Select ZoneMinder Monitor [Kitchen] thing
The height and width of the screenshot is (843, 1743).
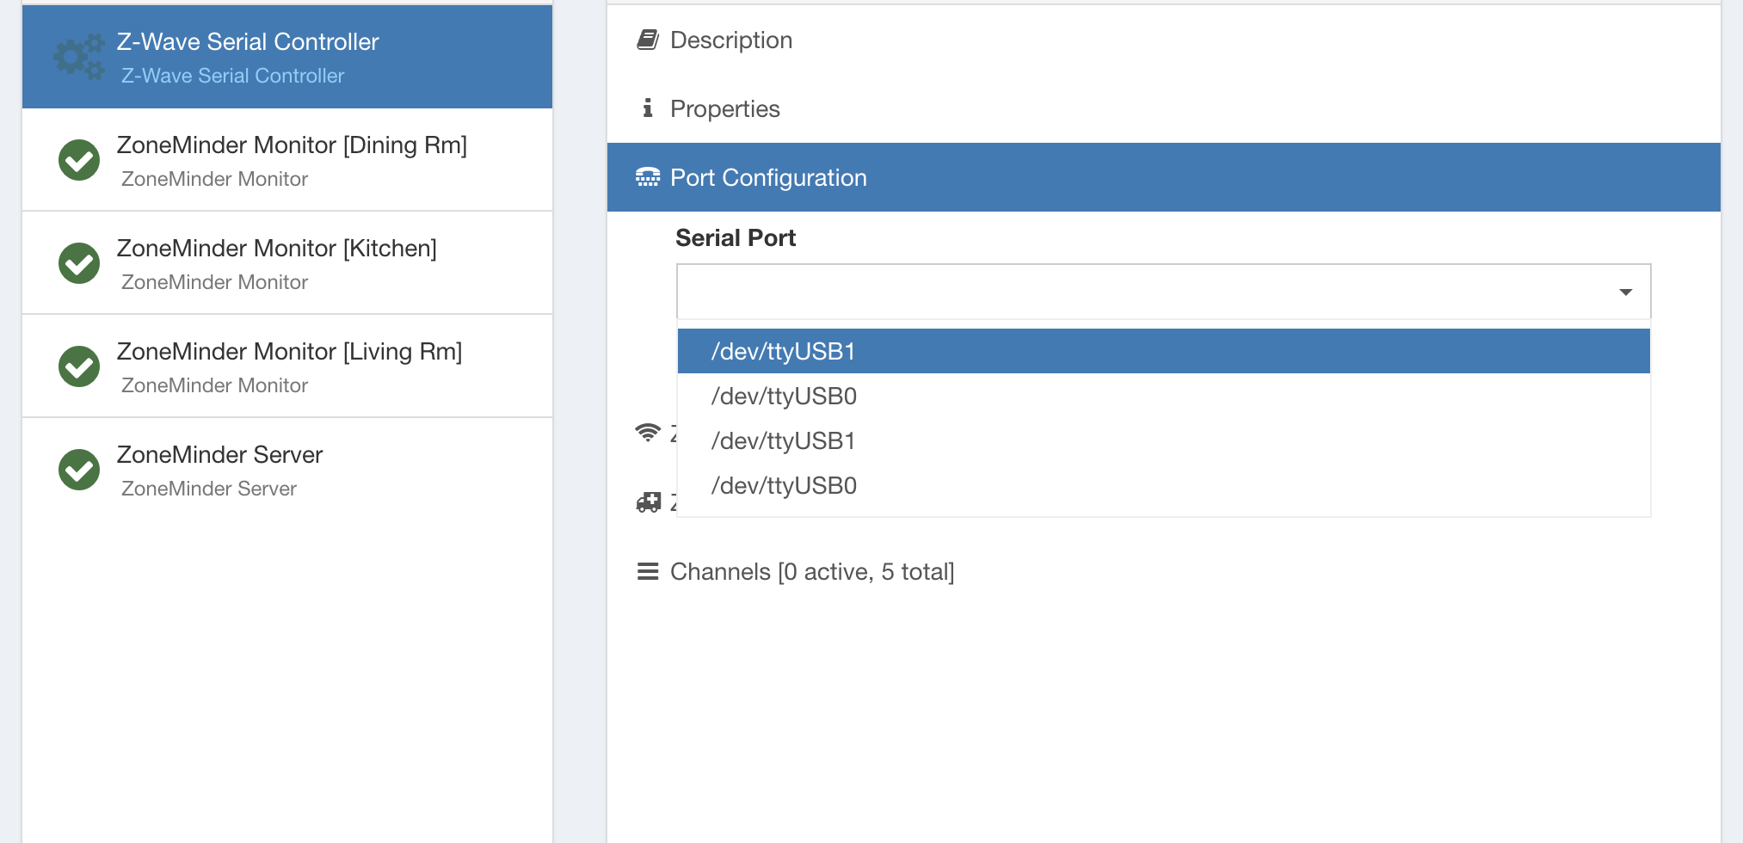[276, 249]
